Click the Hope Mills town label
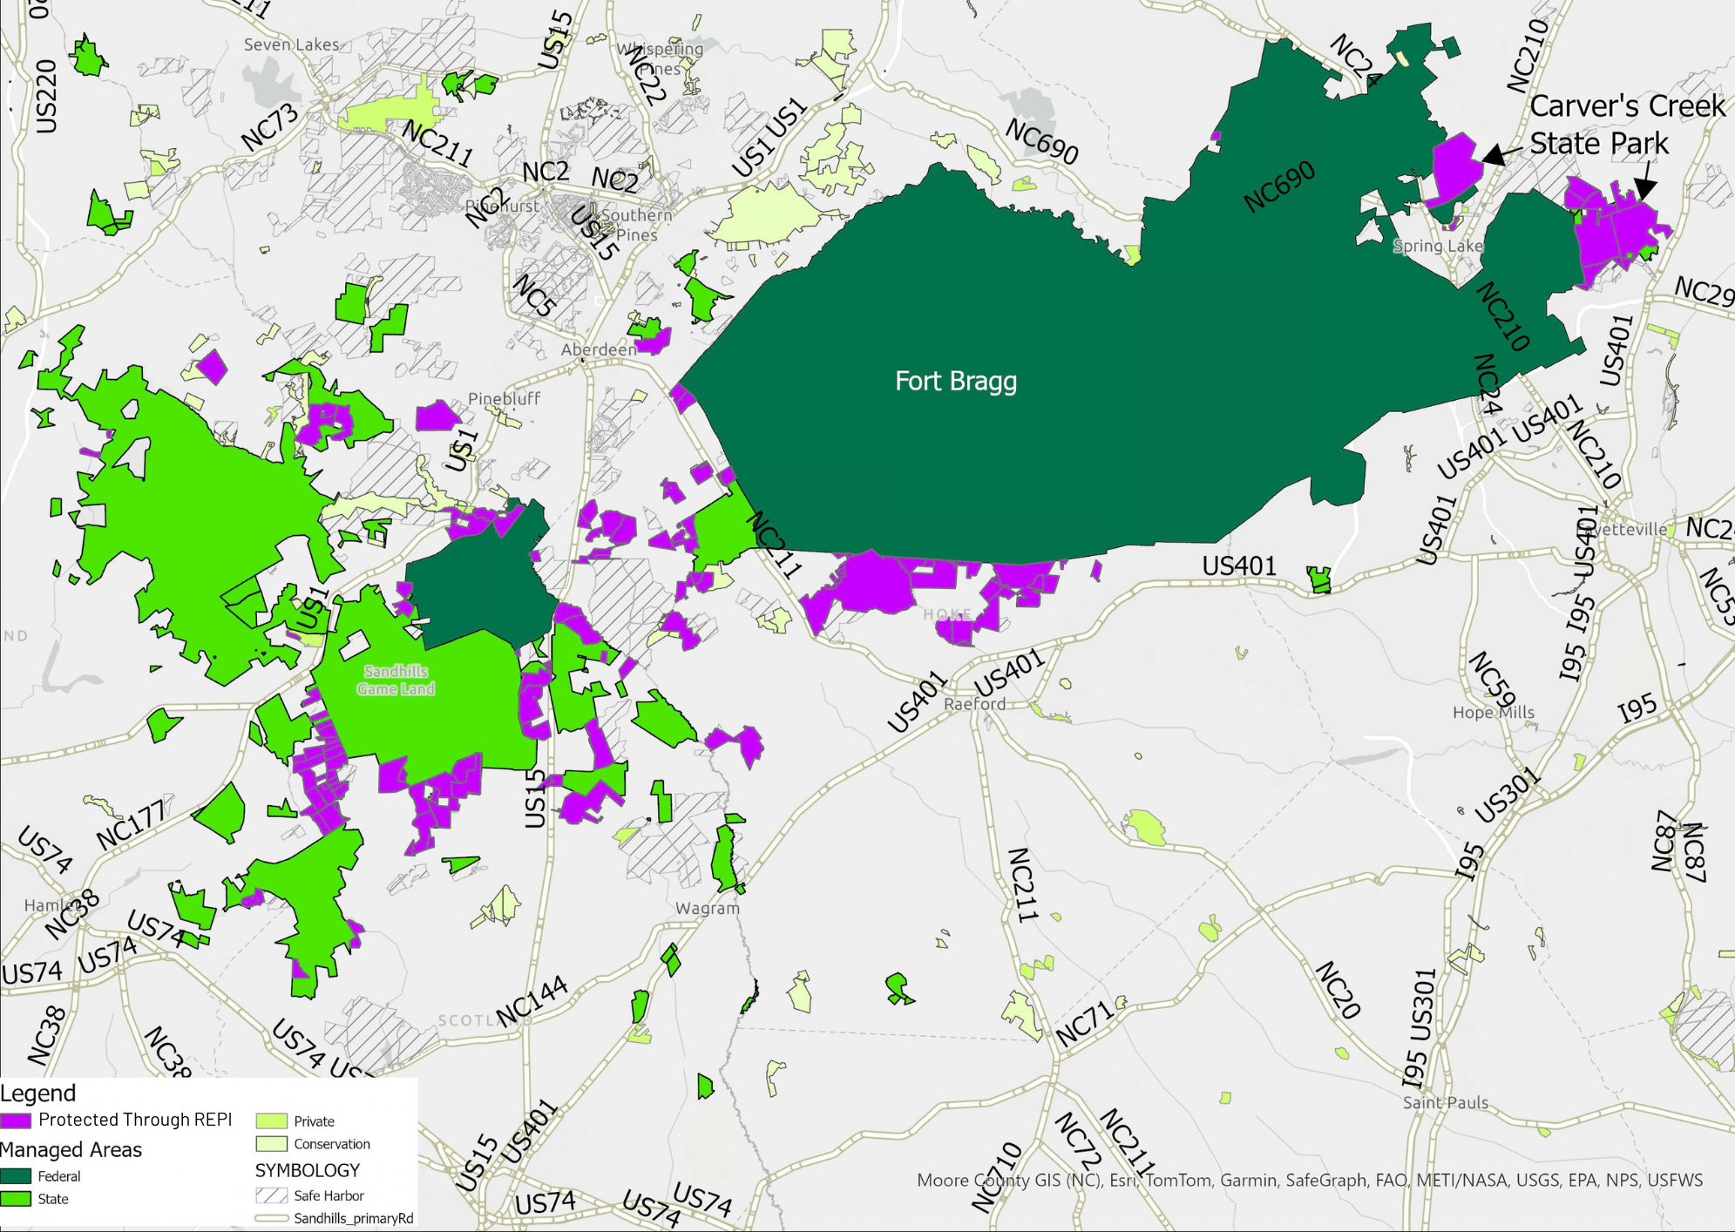Viewport: 1735px width, 1232px height. [1493, 713]
